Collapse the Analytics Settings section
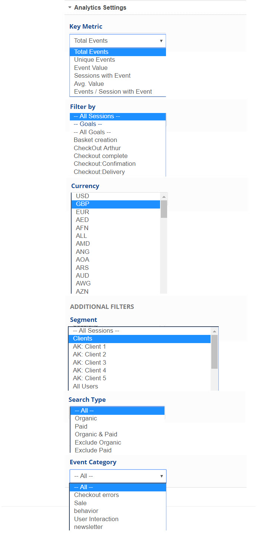 pyautogui.click(x=70, y=7)
